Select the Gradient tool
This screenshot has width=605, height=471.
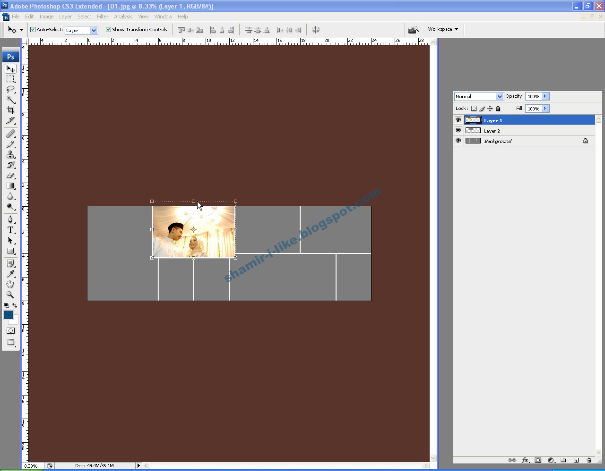pyautogui.click(x=10, y=186)
